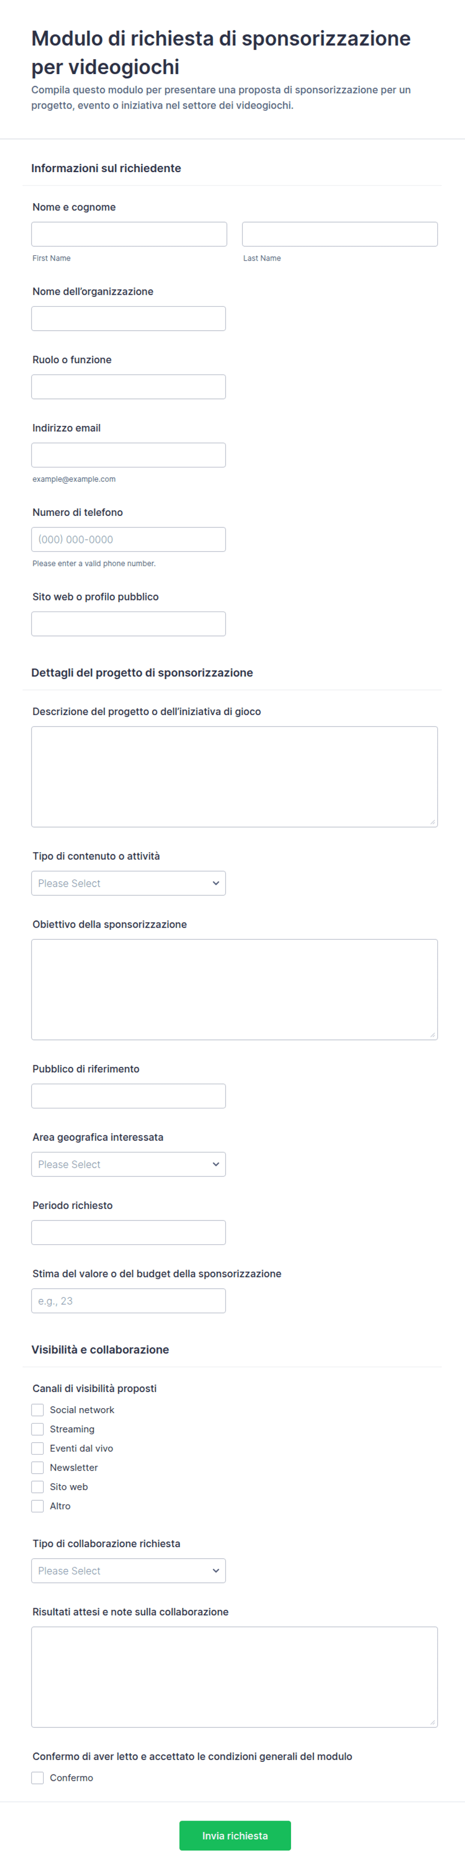Open the Tipo di contenuto o attività dropdown
Image resolution: width=465 pixels, height=1875 pixels.
[x=128, y=883]
